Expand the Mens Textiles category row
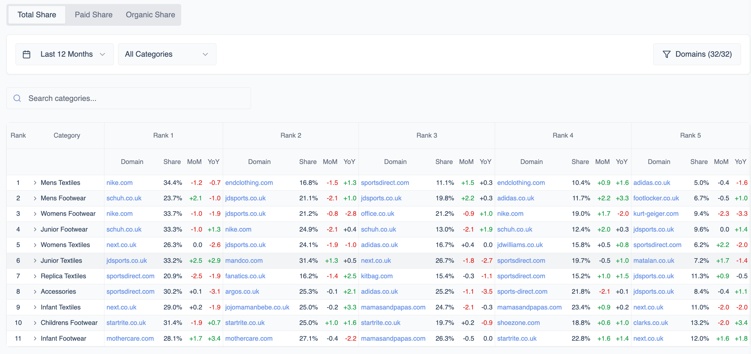 (x=35, y=182)
